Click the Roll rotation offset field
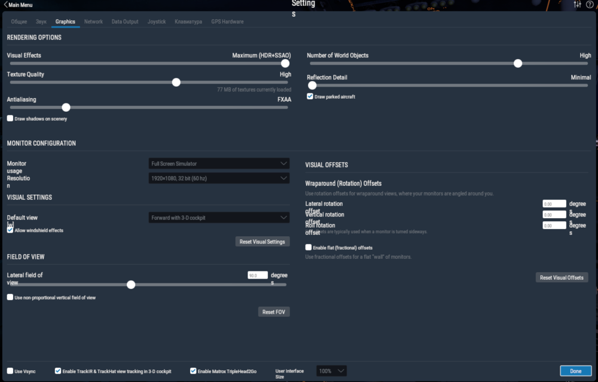Image resolution: width=598 pixels, height=382 pixels. tap(554, 225)
